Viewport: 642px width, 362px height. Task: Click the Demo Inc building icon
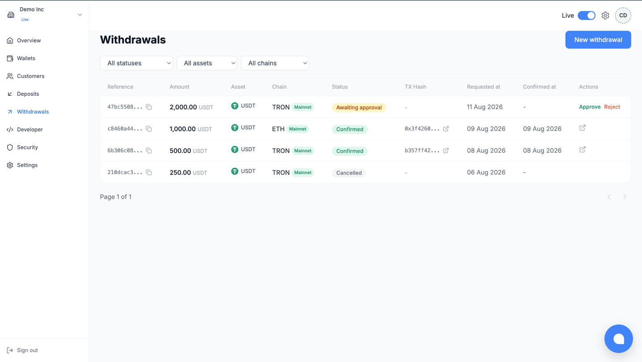coord(11,15)
